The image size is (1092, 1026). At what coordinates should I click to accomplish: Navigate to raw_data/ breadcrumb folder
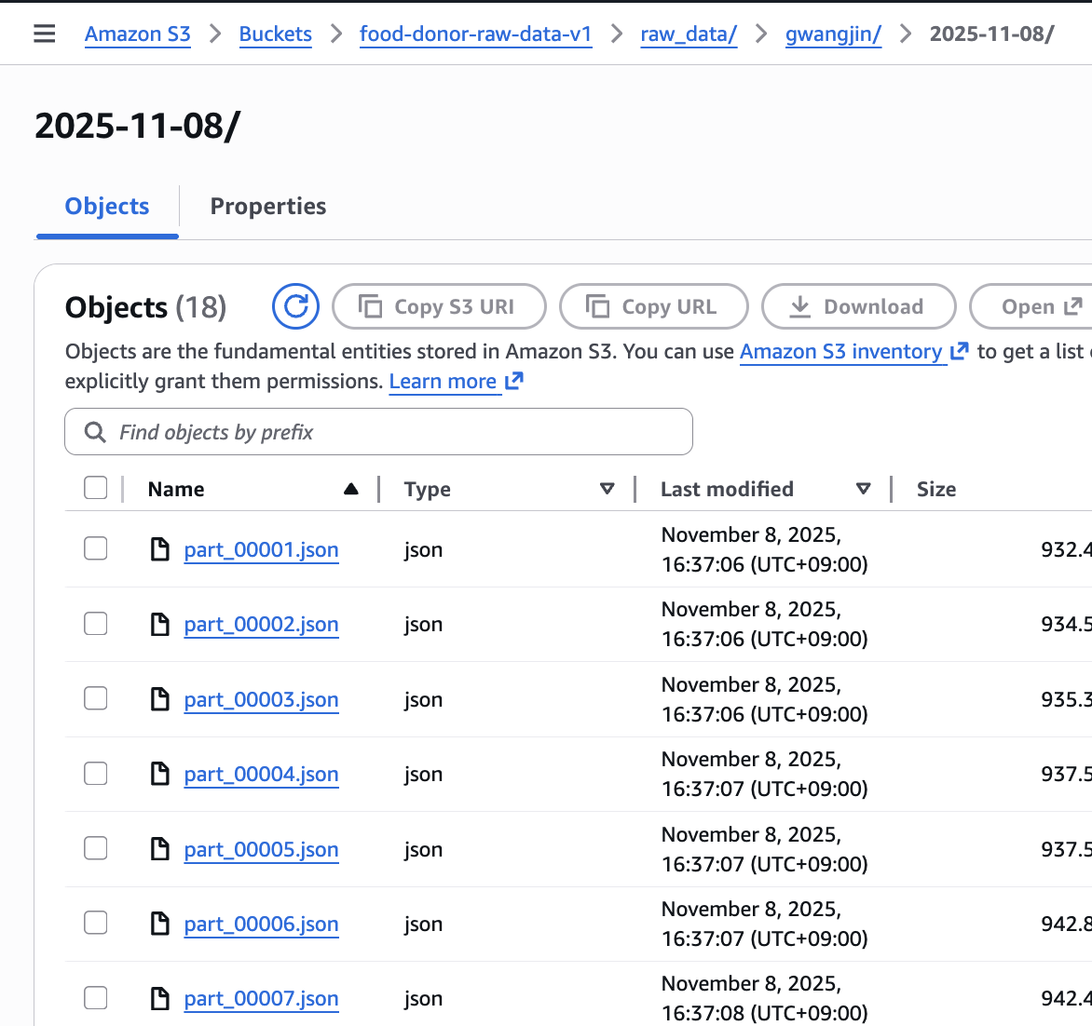[x=689, y=34]
